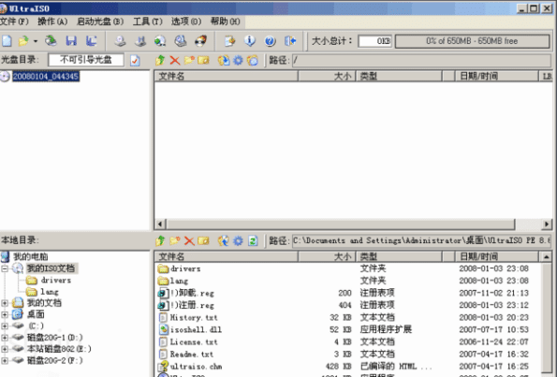Click the Properties icon in main toolbar
The height and width of the screenshot is (377, 557).
pyautogui.click(x=230, y=41)
